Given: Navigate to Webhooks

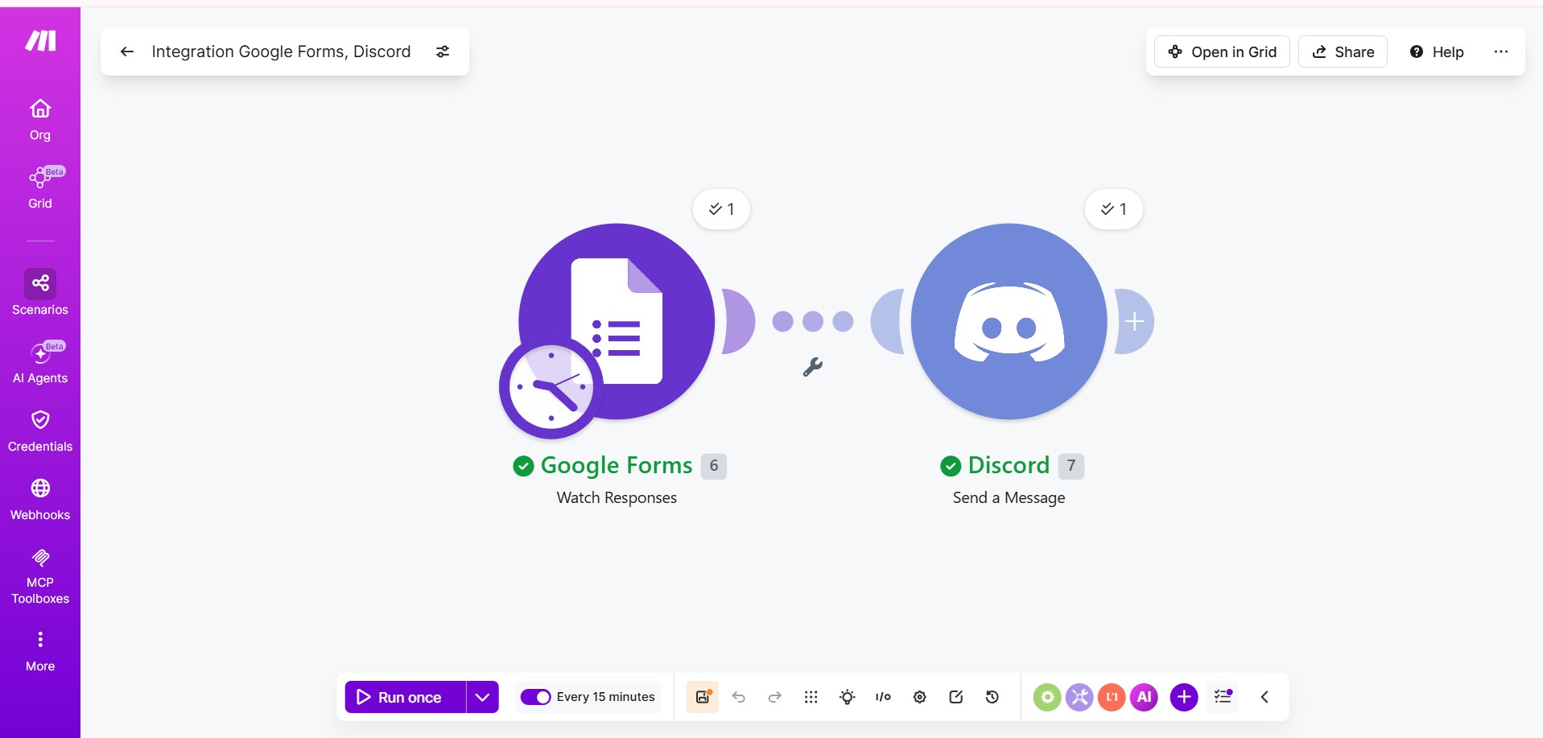Looking at the screenshot, I should click(x=40, y=500).
